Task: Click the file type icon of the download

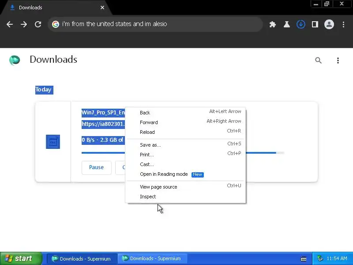Action: tap(53, 142)
